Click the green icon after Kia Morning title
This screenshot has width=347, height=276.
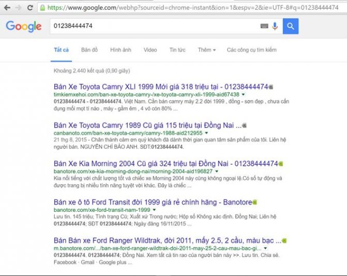click(x=281, y=164)
